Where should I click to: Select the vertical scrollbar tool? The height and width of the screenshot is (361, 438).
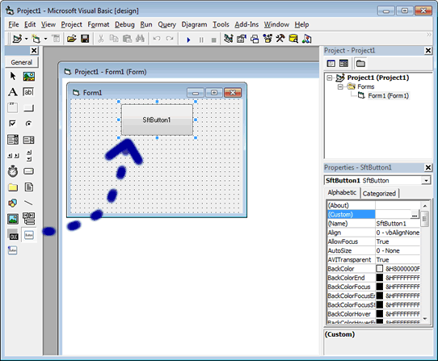[29, 156]
